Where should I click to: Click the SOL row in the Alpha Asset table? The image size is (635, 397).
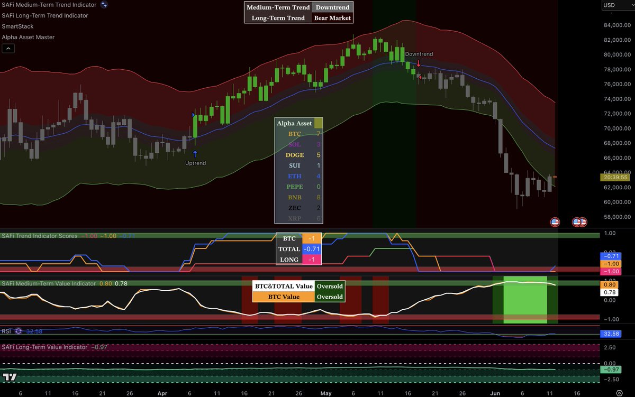point(298,144)
